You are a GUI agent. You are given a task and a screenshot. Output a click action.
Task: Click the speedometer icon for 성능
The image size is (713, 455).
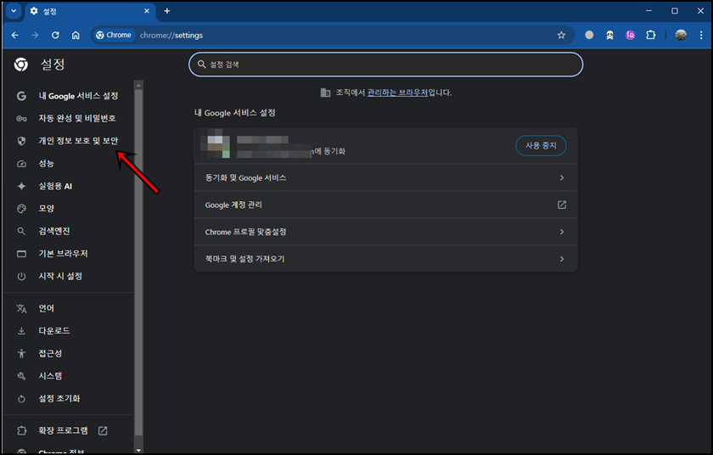click(21, 164)
